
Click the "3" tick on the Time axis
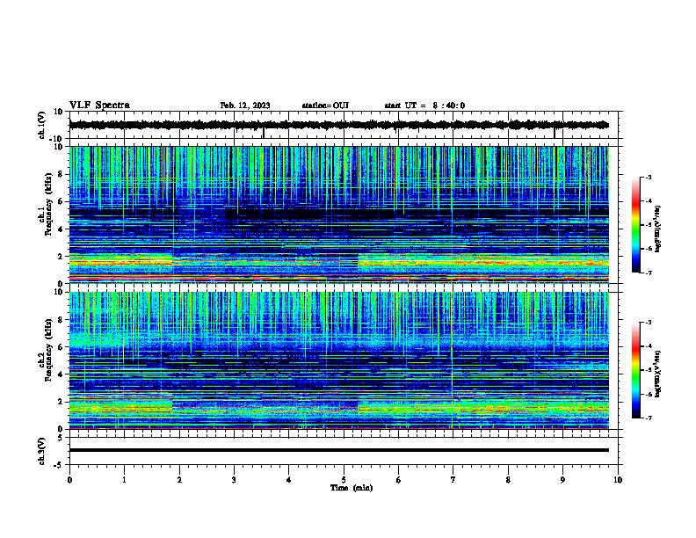234,480
